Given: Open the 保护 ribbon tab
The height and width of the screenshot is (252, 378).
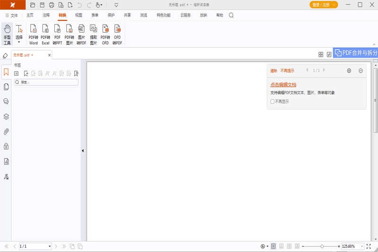Looking at the screenshot, I should 111,15.
